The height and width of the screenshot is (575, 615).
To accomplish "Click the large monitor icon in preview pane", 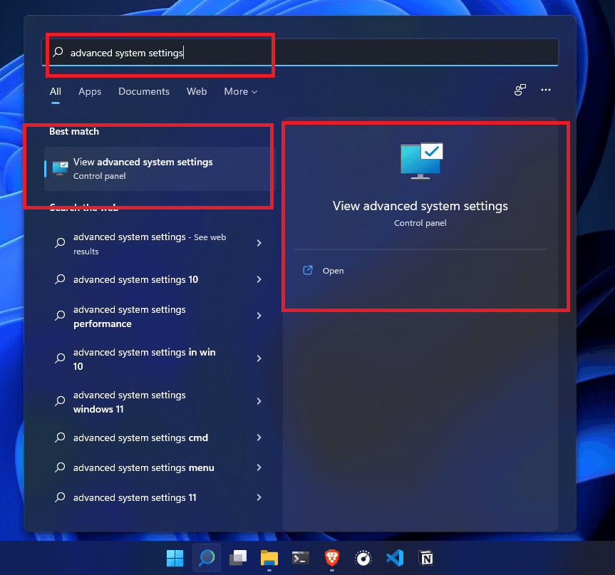I will coord(421,161).
